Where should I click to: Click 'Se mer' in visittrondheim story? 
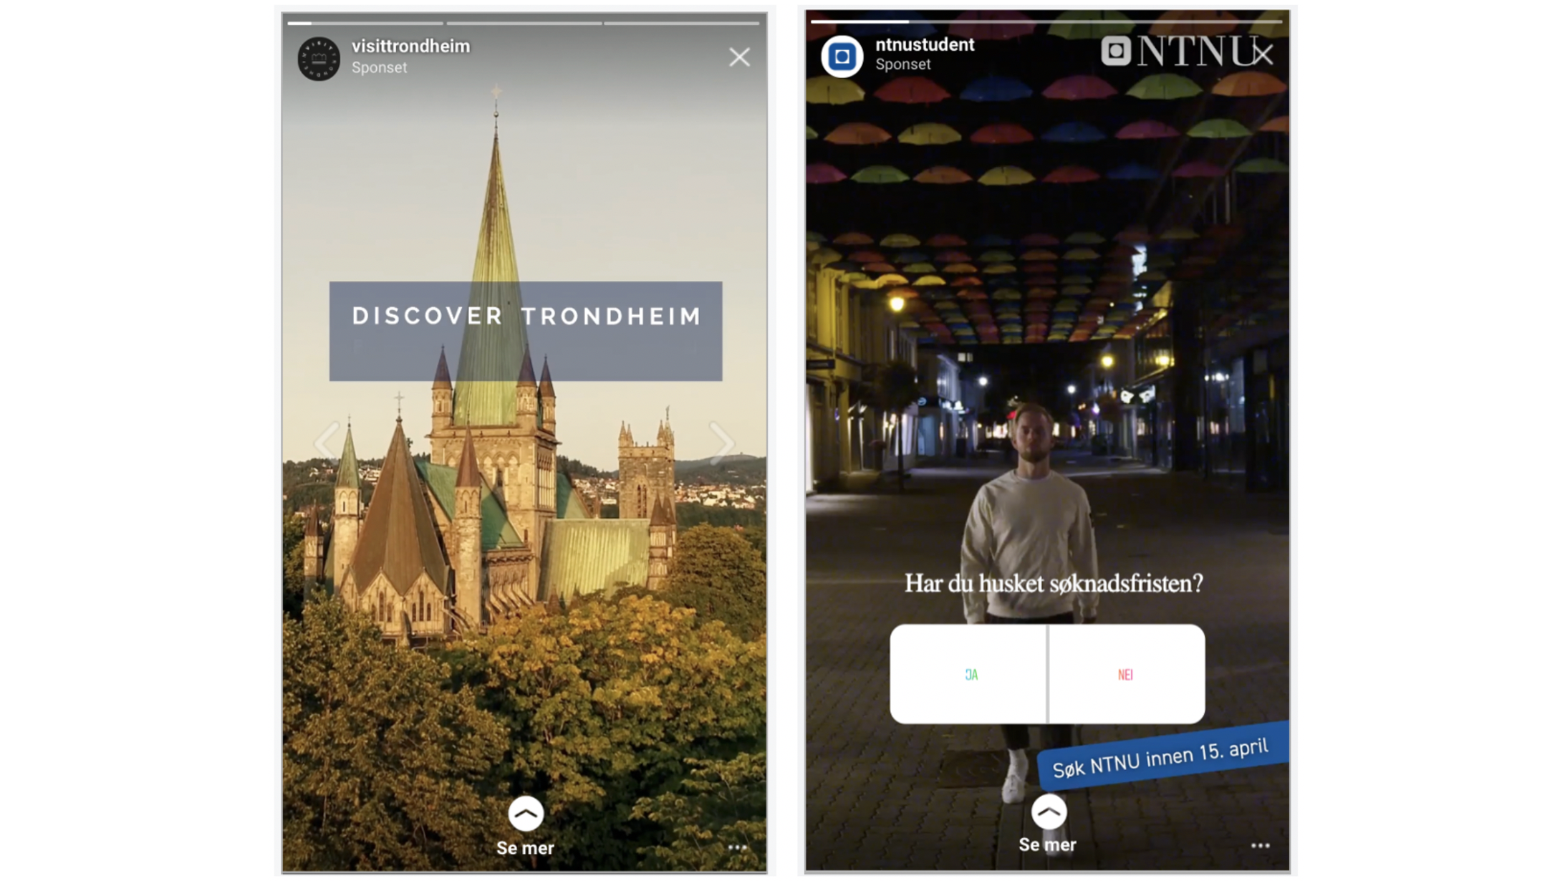tap(525, 827)
